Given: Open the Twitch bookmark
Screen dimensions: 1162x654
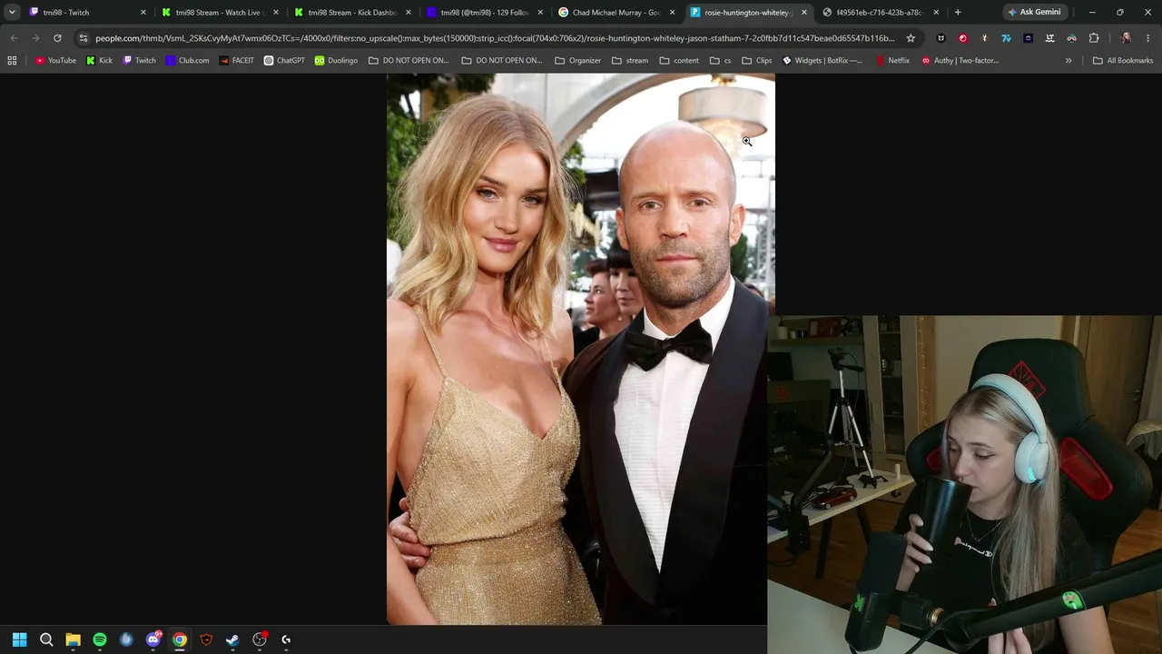Looking at the screenshot, I should coord(139,61).
